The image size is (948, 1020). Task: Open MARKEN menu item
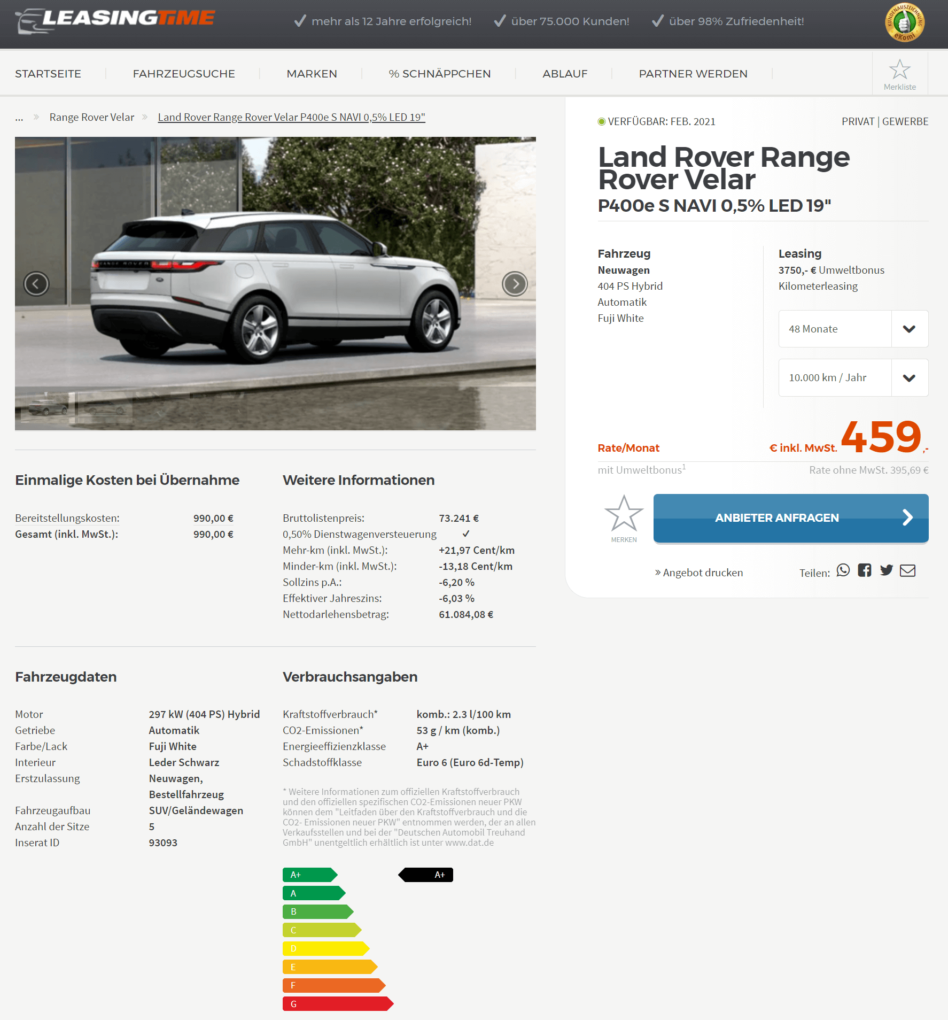[312, 74]
